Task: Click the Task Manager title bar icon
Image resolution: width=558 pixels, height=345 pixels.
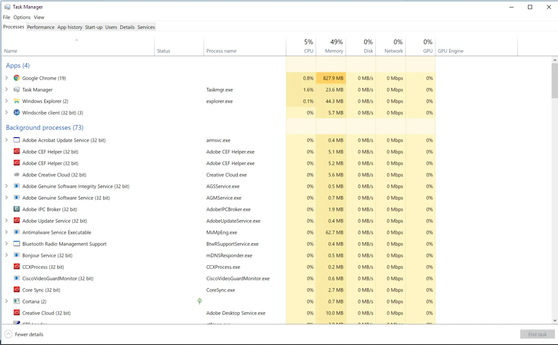Action: [7, 7]
